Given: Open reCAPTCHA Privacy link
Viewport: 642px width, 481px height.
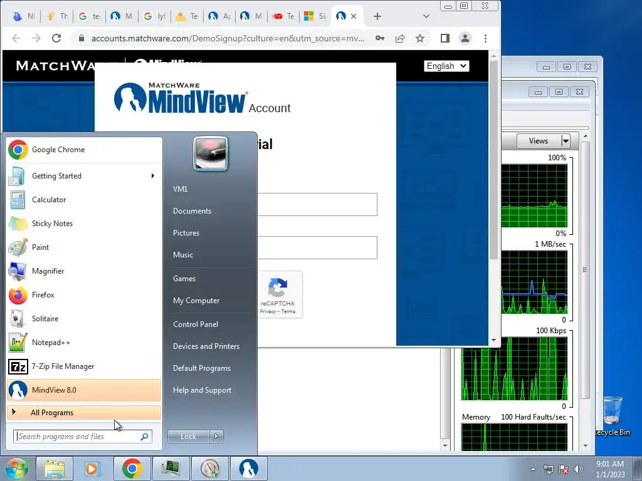Looking at the screenshot, I should (x=268, y=312).
